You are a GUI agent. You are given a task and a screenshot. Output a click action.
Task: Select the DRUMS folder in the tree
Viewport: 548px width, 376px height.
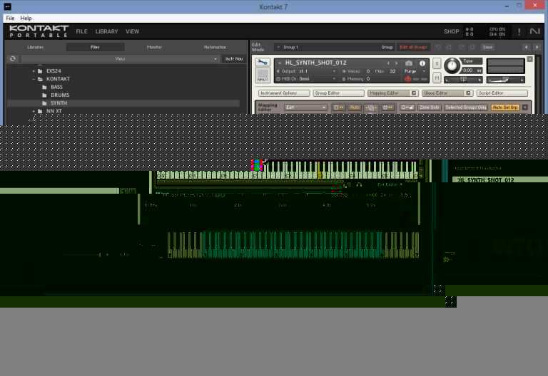tap(60, 95)
